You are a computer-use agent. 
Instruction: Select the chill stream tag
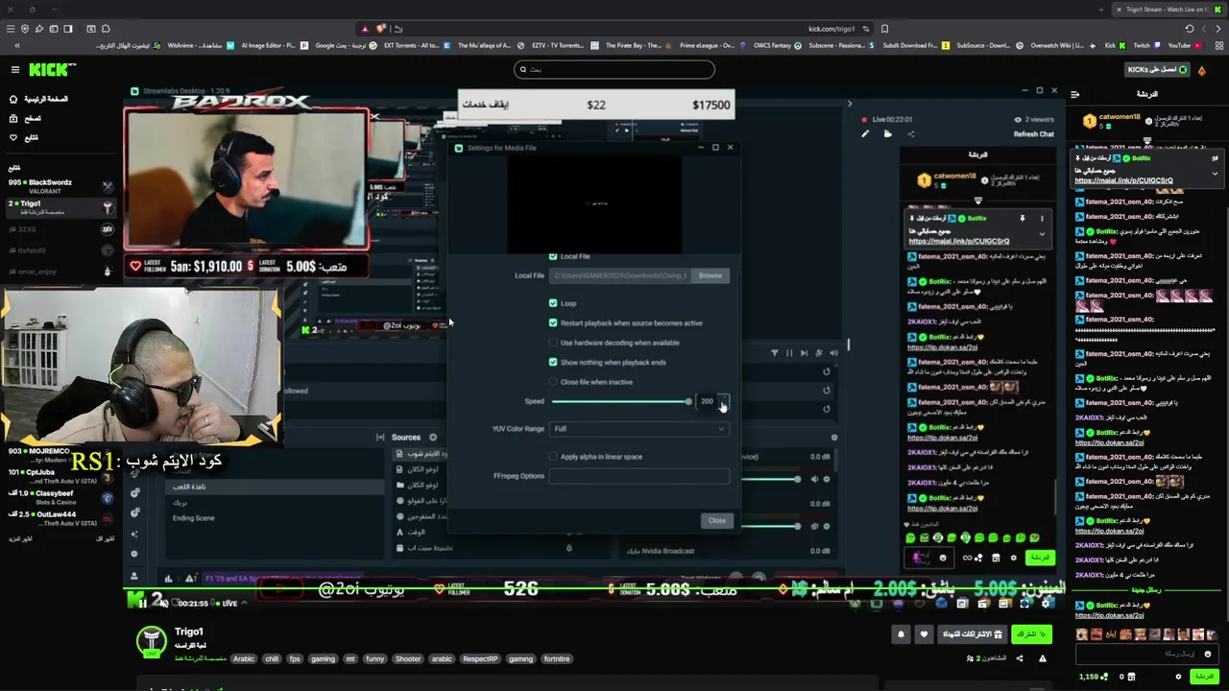pos(272,659)
